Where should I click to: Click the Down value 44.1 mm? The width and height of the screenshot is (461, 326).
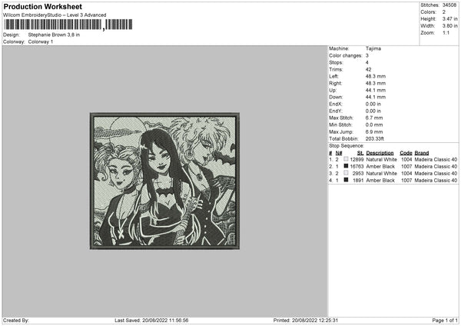[376, 97]
